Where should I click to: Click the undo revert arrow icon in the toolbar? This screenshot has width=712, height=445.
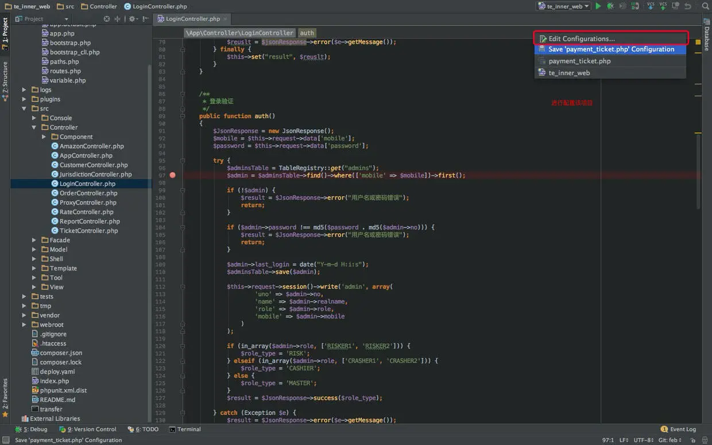pyautogui.click(x=688, y=6)
